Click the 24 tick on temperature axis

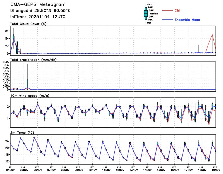pyautogui.click(x=7, y=141)
